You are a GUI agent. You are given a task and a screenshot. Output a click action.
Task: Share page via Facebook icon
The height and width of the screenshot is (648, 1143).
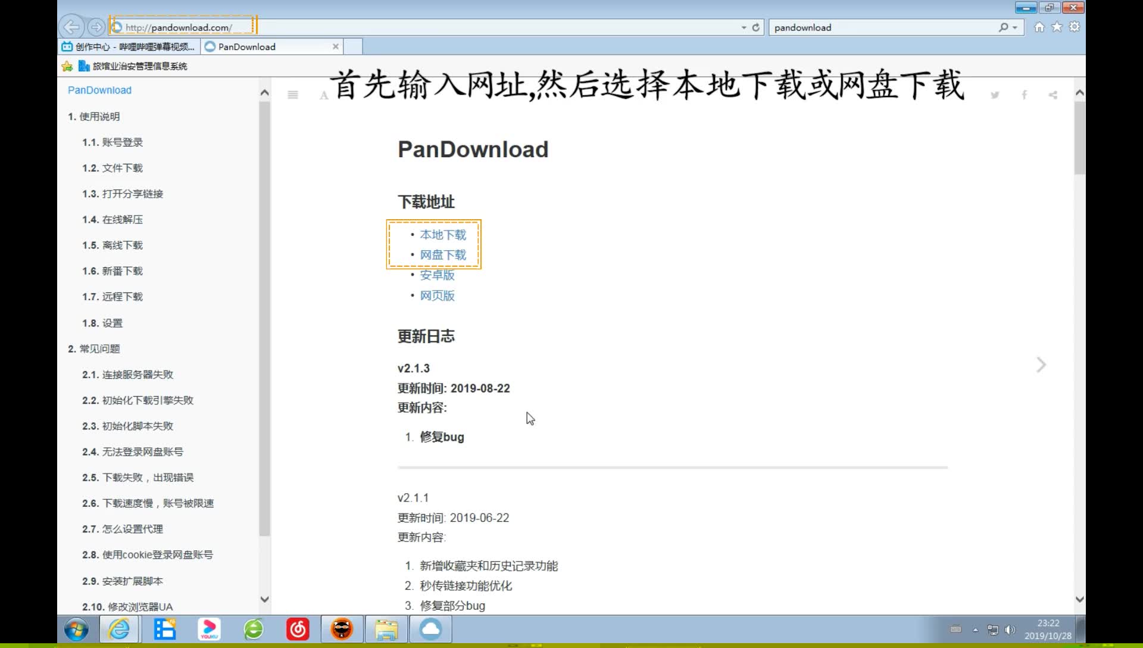1024,95
